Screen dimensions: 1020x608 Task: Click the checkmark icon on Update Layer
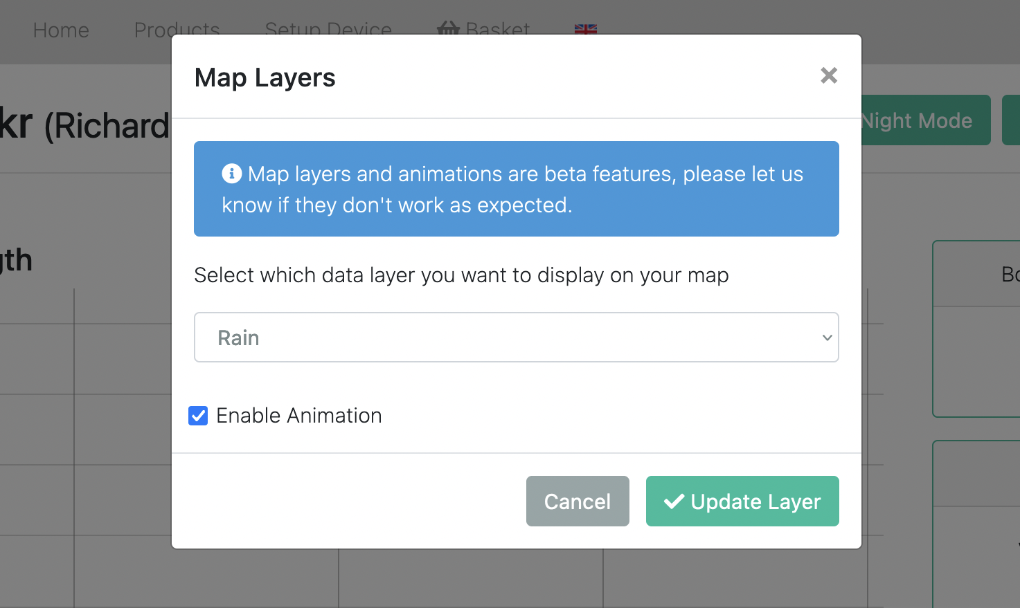(674, 501)
